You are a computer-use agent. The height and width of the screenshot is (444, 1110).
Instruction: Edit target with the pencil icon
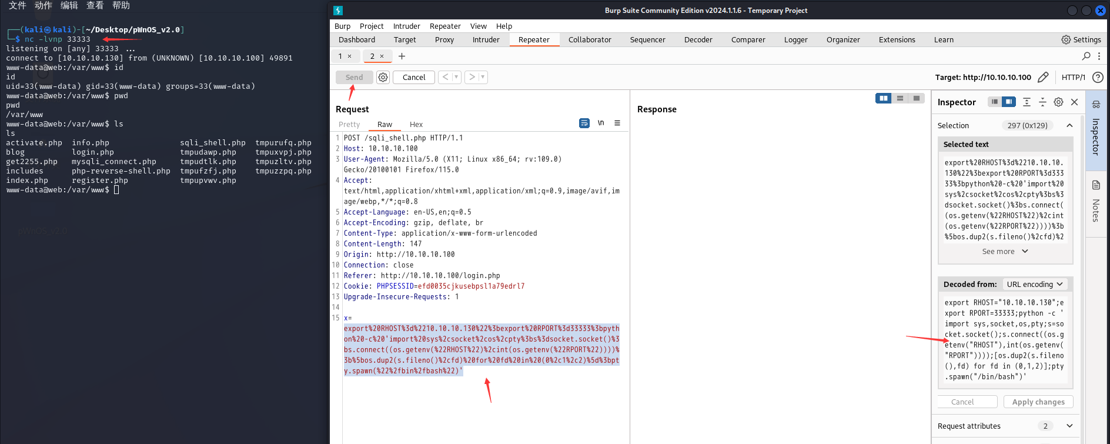click(1043, 77)
